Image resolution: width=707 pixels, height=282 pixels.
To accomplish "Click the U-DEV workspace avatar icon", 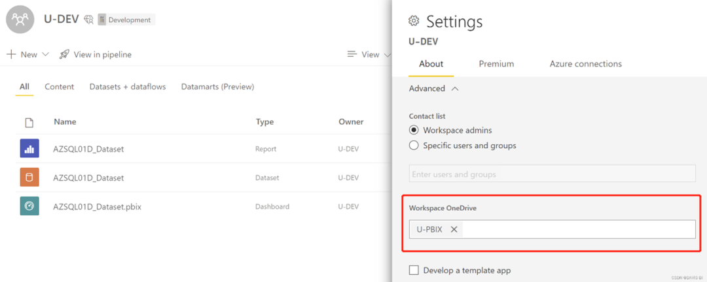I will point(20,20).
